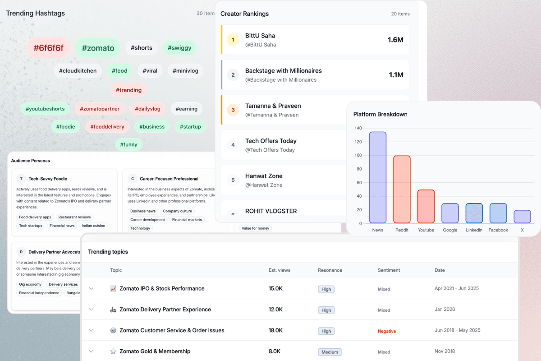Click the rank 1 badge next to BittU Saha
Viewport: 541px width, 361px height.
point(233,40)
